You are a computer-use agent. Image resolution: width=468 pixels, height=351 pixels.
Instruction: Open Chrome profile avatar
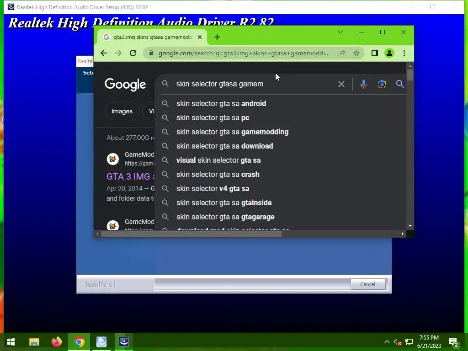click(x=389, y=53)
